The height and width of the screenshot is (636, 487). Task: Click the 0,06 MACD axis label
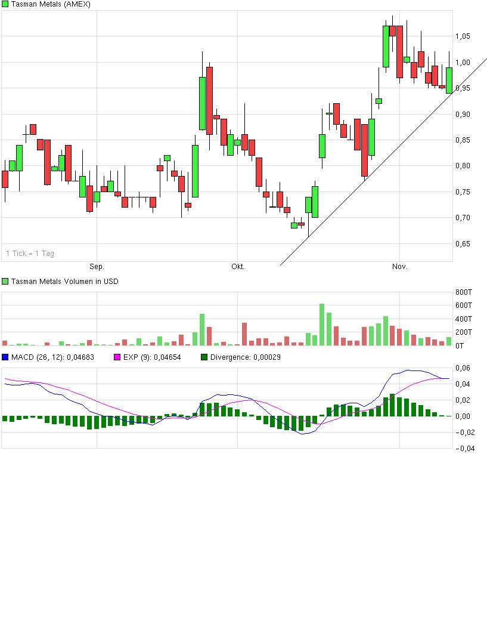tap(463, 368)
